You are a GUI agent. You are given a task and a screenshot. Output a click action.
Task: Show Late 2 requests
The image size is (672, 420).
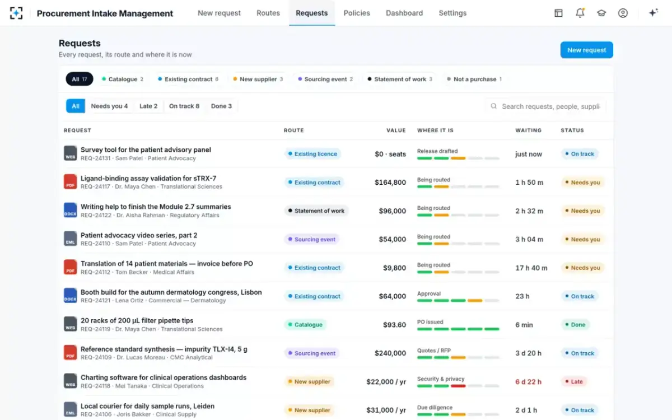click(148, 106)
